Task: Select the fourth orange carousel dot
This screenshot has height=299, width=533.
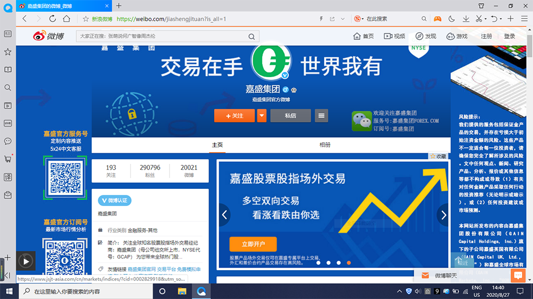Action: [349, 263]
